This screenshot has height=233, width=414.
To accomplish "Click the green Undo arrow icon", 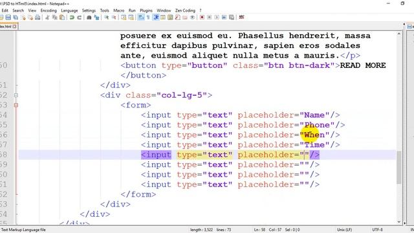I will tap(72, 17).
